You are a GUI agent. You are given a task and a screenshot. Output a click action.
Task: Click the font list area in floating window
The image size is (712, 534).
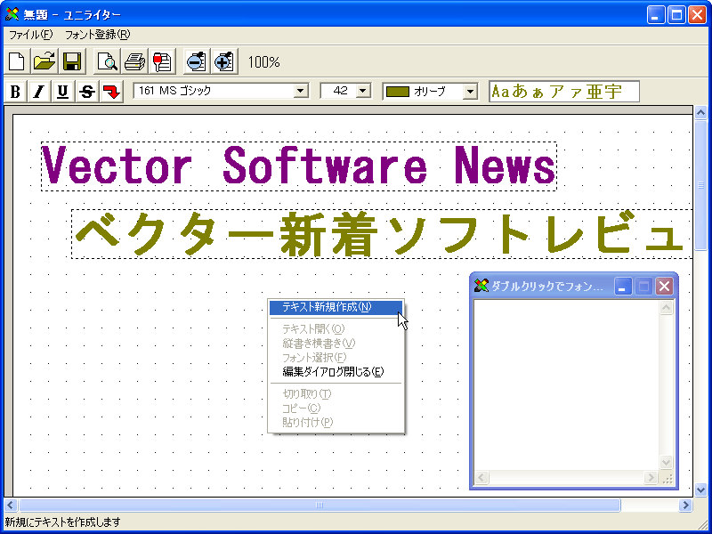coord(567,385)
